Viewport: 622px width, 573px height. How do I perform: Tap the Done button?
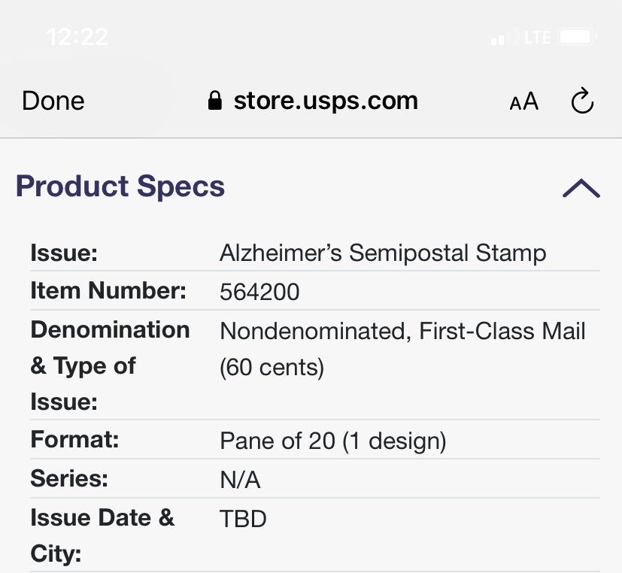(53, 101)
